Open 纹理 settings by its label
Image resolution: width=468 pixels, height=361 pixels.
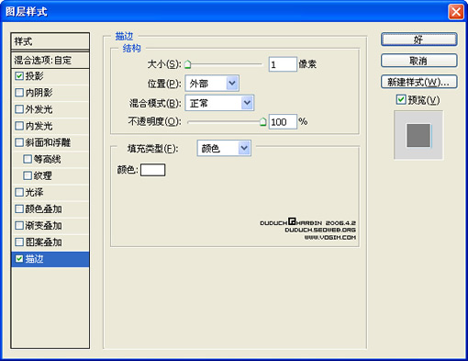(x=42, y=175)
